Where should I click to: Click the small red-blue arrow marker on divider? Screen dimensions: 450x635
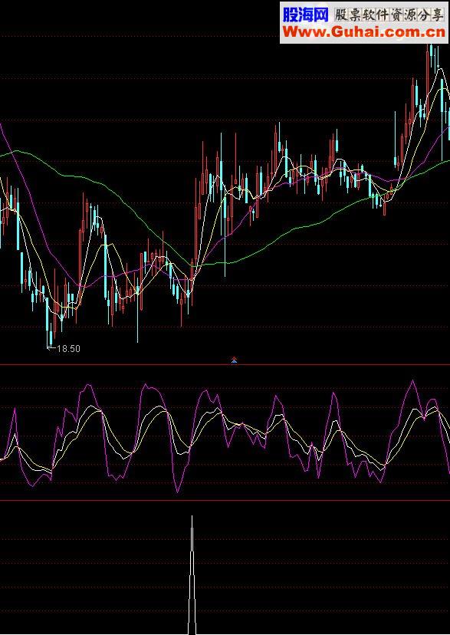[234, 360]
